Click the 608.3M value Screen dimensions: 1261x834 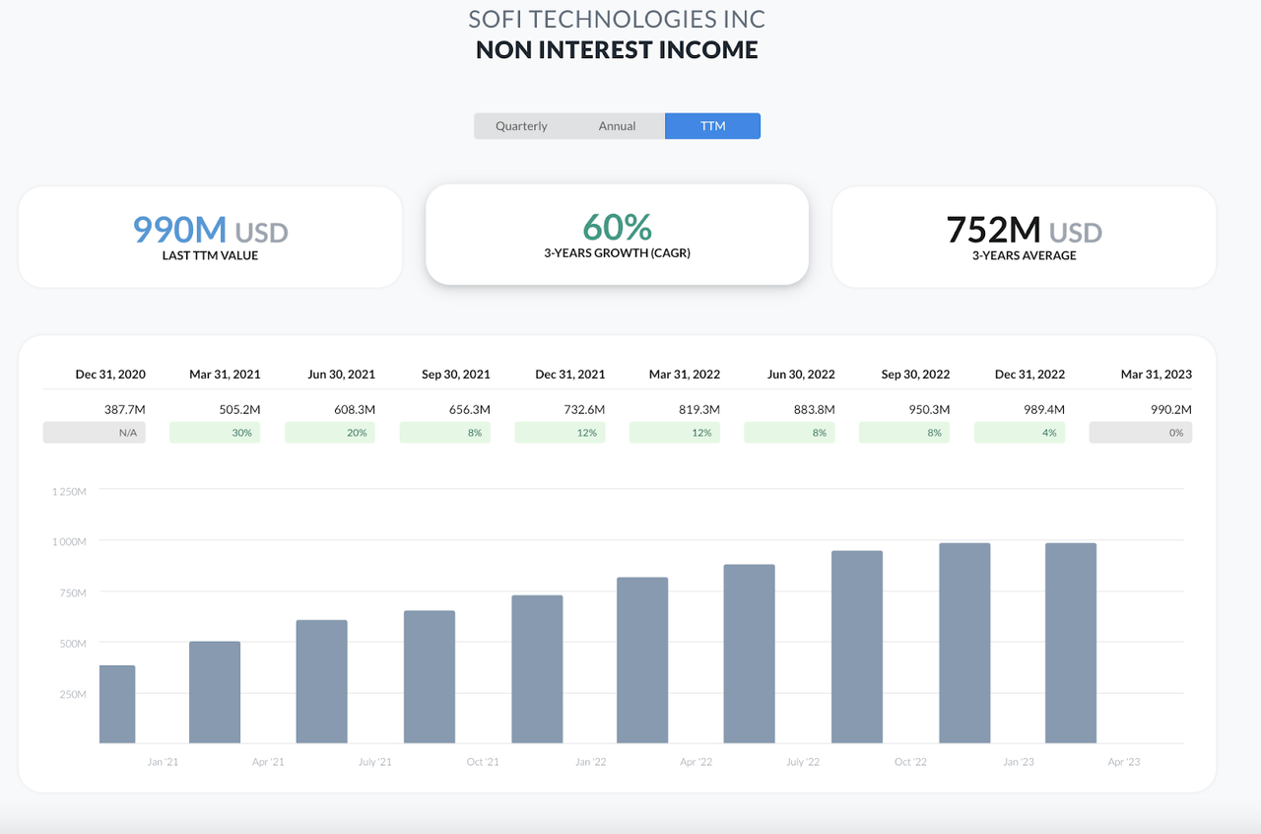pyautogui.click(x=354, y=409)
